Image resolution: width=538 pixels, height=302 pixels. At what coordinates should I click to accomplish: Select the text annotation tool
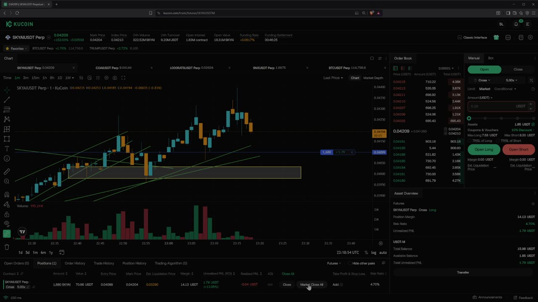click(7, 148)
